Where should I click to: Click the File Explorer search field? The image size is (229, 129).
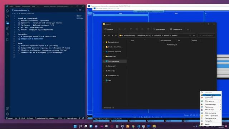pos(206,35)
